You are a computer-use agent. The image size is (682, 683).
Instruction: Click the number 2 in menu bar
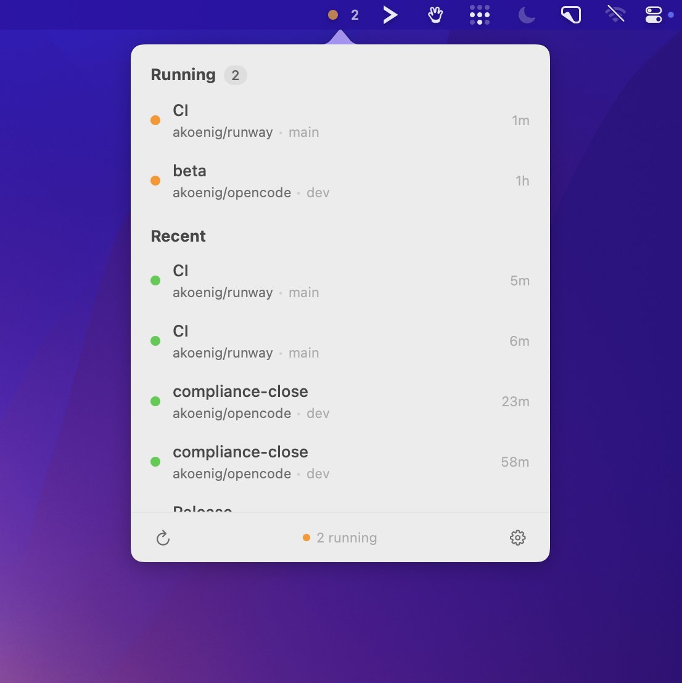point(355,15)
